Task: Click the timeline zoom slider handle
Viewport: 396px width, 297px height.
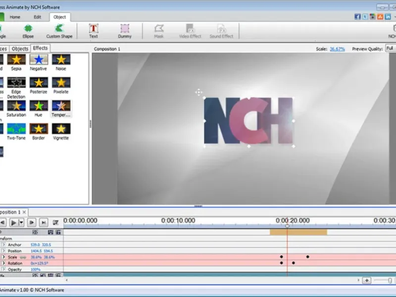Action: 390,280
